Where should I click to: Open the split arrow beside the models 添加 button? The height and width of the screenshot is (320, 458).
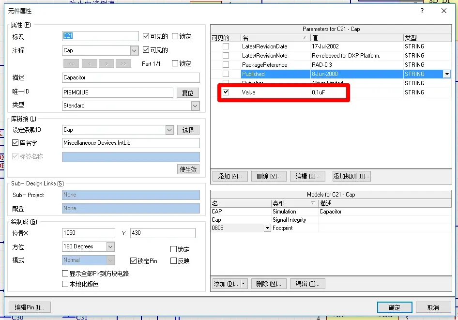point(244,284)
